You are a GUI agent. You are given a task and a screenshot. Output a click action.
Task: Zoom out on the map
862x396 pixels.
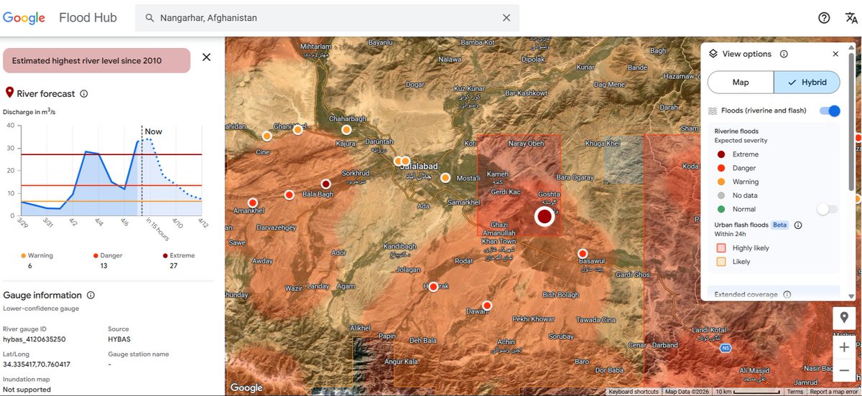point(844,370)
